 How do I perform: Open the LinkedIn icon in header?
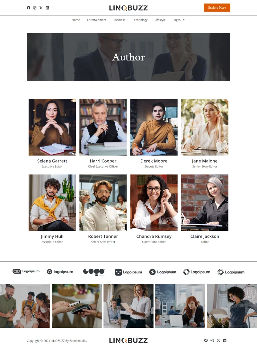coord(47,8)
